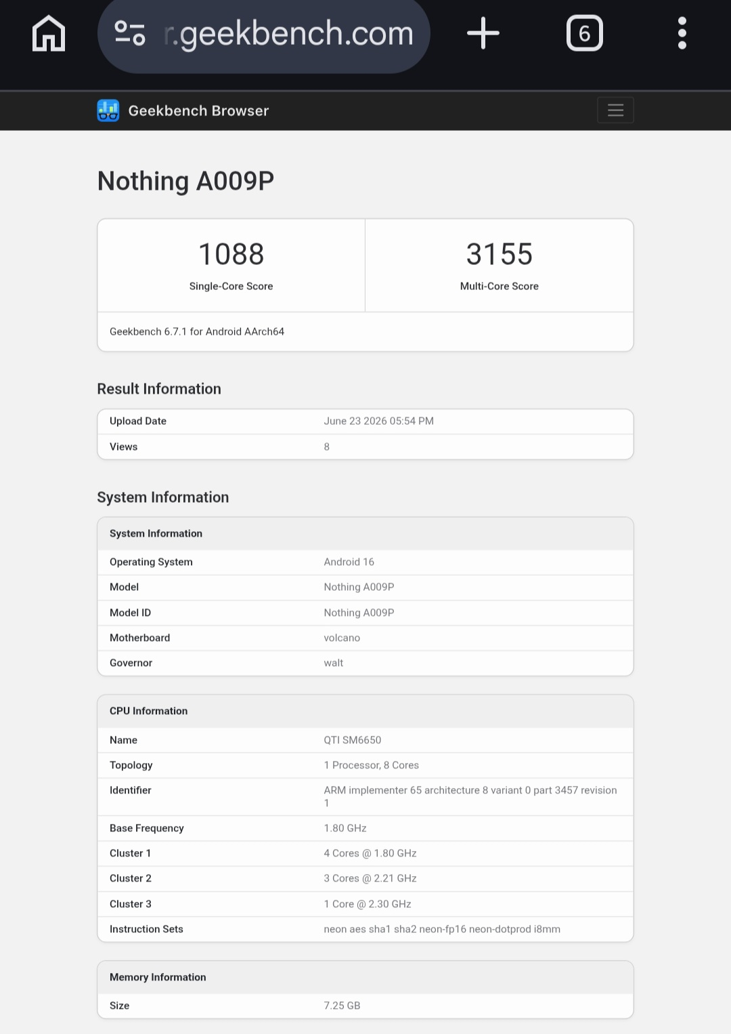Open browser three-dot overflow menu
The image size is (731, 1034).
coord(682,33)
